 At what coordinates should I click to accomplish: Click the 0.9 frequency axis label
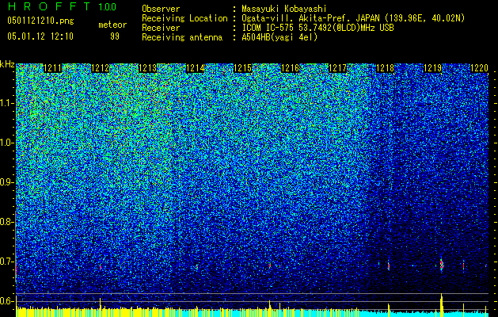point(6,182)
